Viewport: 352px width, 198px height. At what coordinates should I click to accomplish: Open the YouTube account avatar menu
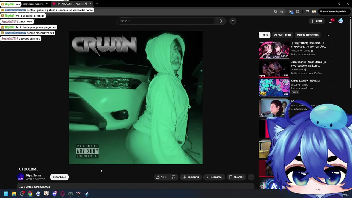[341, 21]
